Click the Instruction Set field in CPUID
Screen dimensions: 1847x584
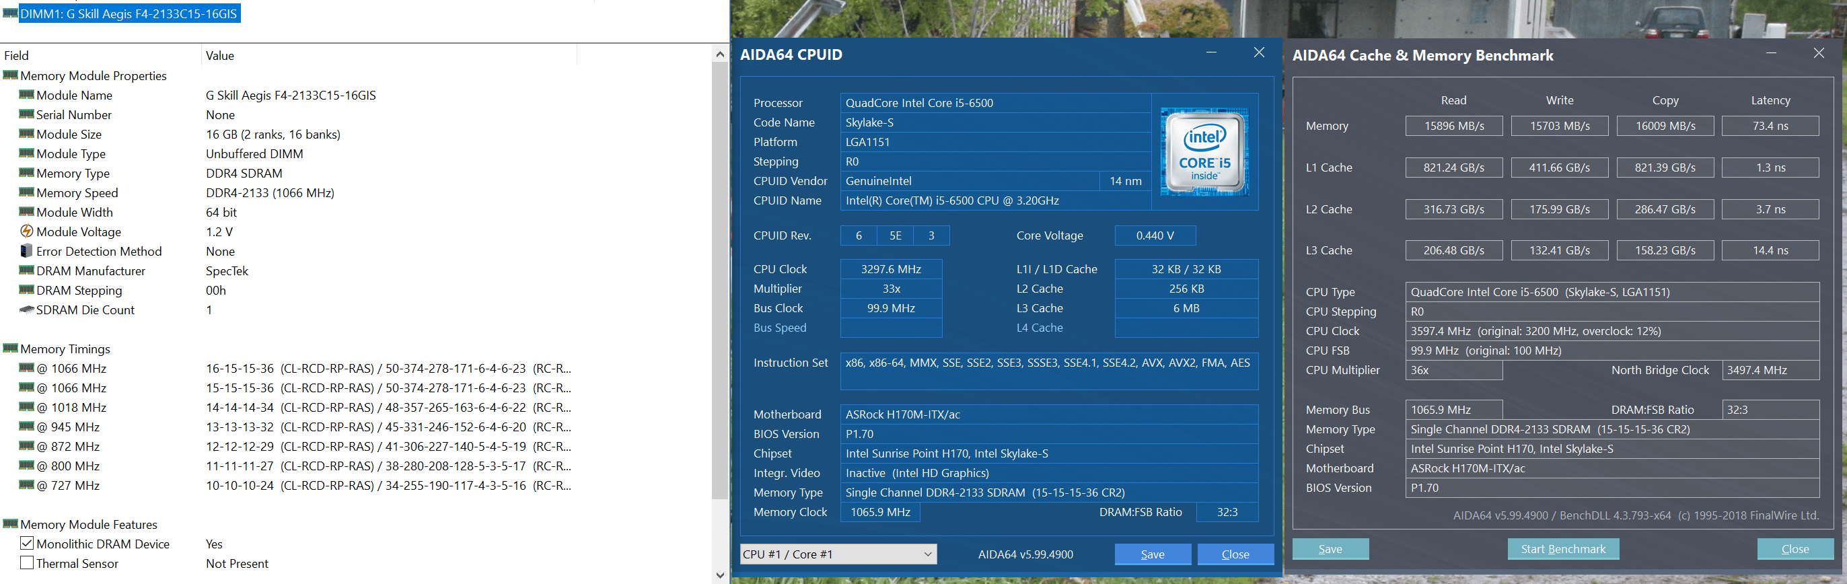1049,371
